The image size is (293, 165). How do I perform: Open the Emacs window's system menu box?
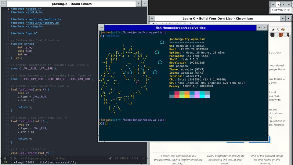click(x=4, y=4)
